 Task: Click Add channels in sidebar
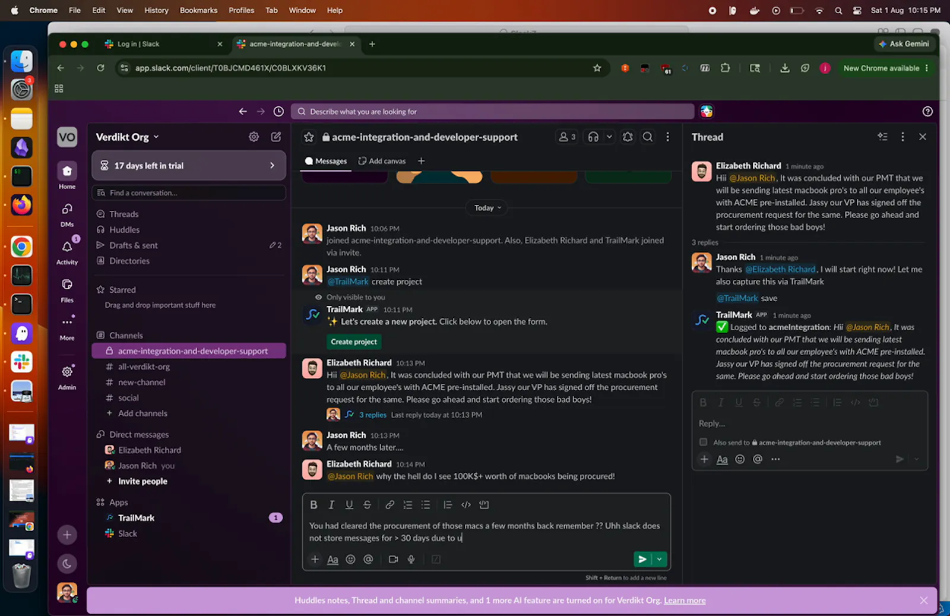(142, 413)
